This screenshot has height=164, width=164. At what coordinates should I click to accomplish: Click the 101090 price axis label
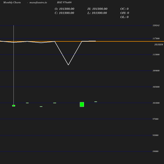point(156,103)
